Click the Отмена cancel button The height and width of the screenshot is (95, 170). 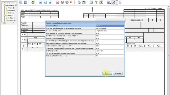(118, 73)
